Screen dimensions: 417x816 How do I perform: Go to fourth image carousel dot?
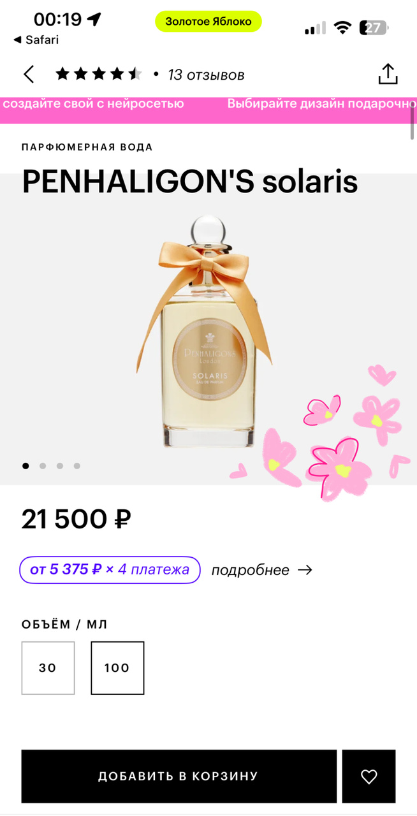tap(77, 466)
